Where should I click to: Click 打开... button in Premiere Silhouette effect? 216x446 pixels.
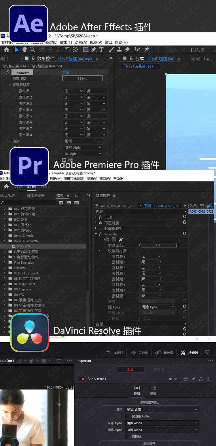coord(158,245)
